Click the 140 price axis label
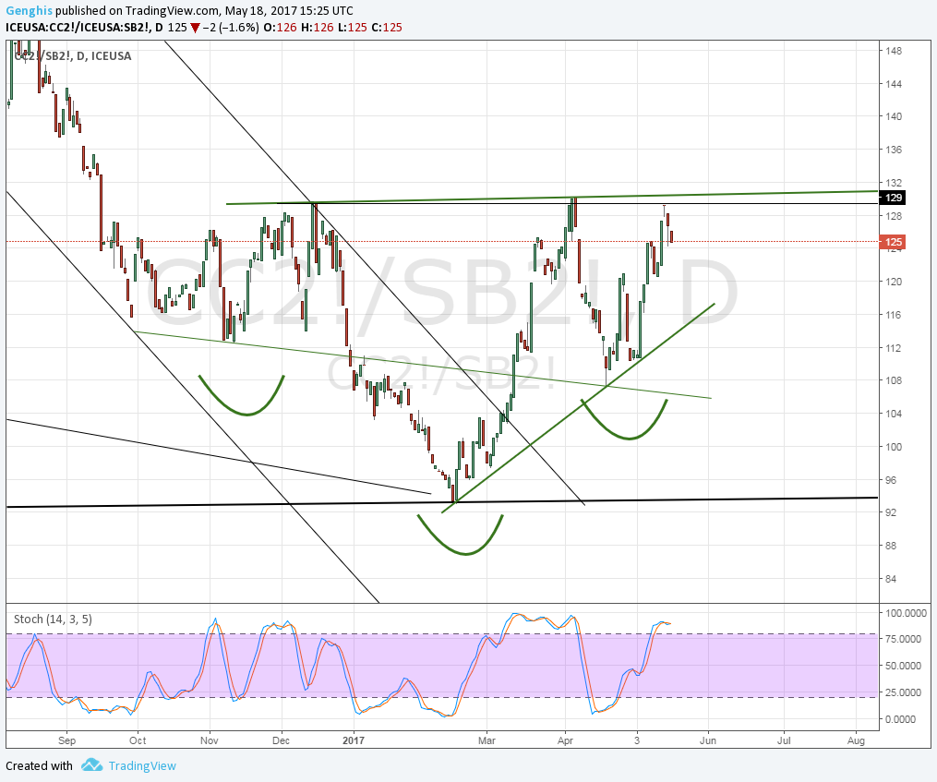 895,116
